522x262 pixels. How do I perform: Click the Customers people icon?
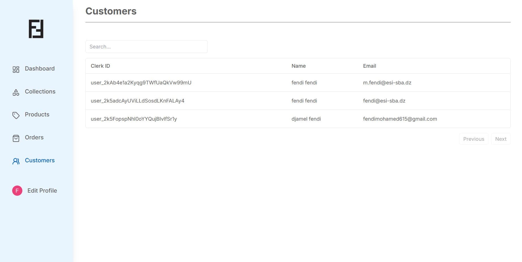(16, 161)
